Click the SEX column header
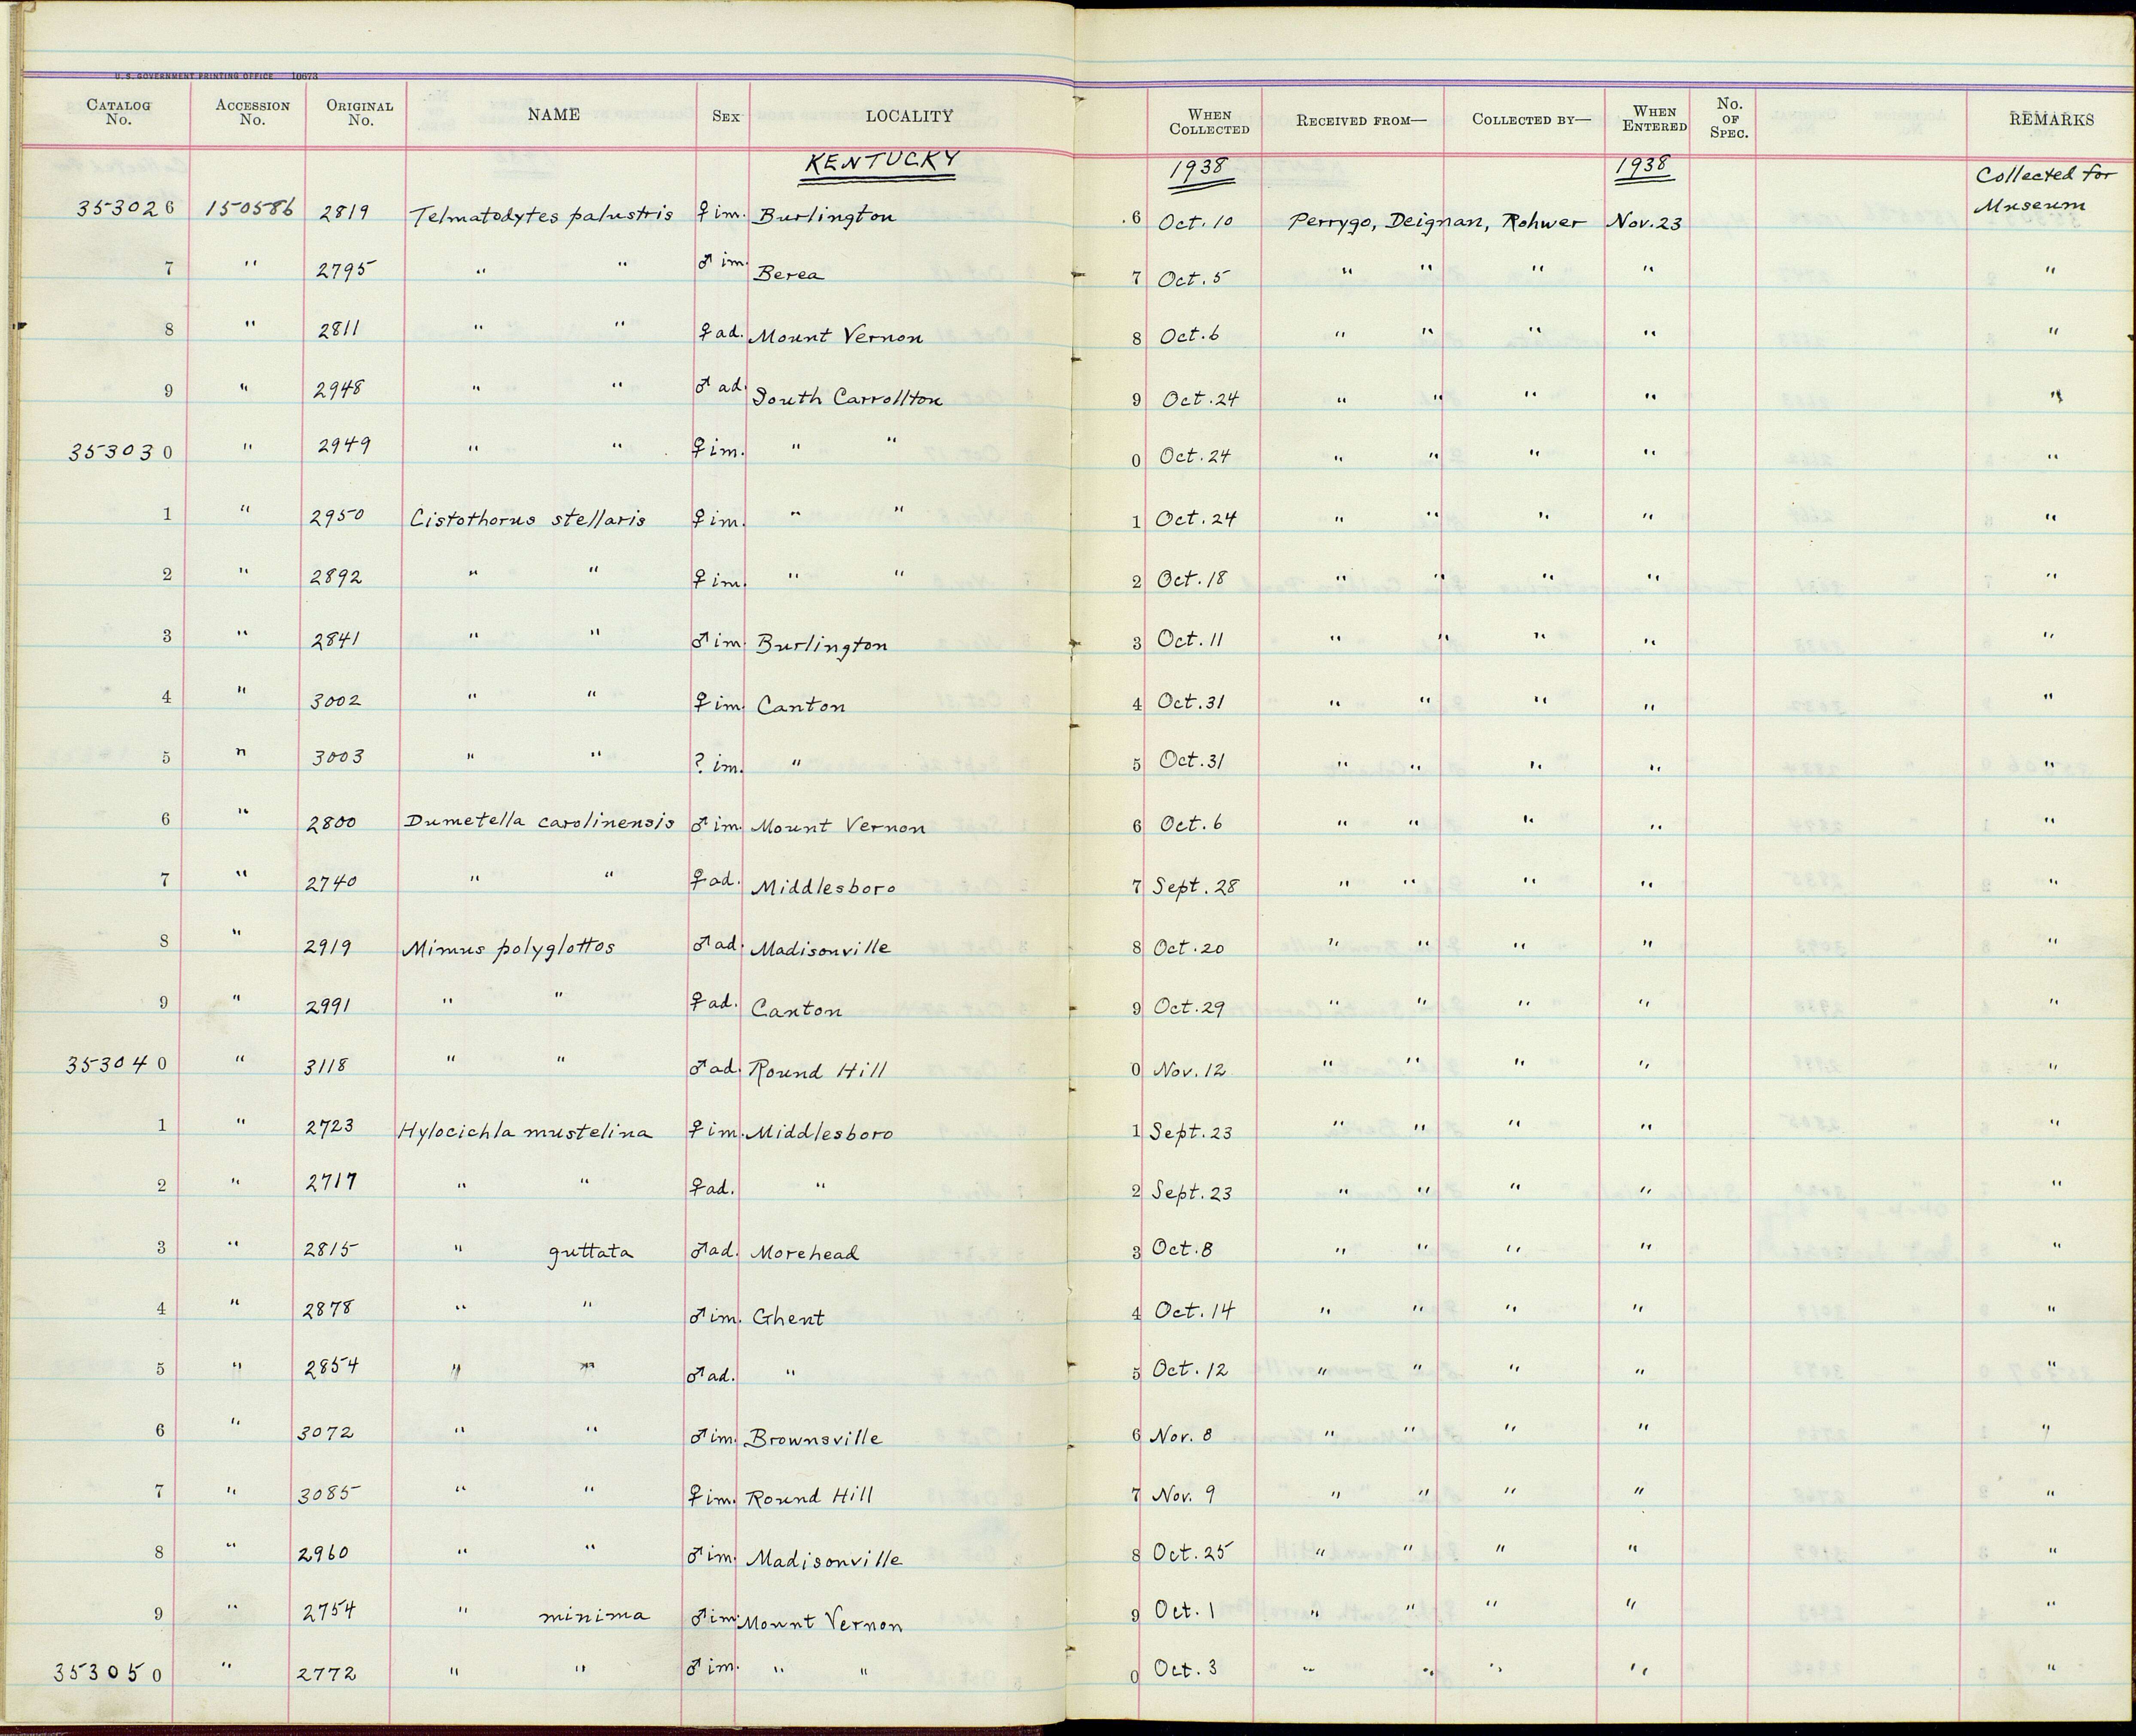Image resolution: width=2136 pixels, height=1736 pixels. click(x=727, y=116)
